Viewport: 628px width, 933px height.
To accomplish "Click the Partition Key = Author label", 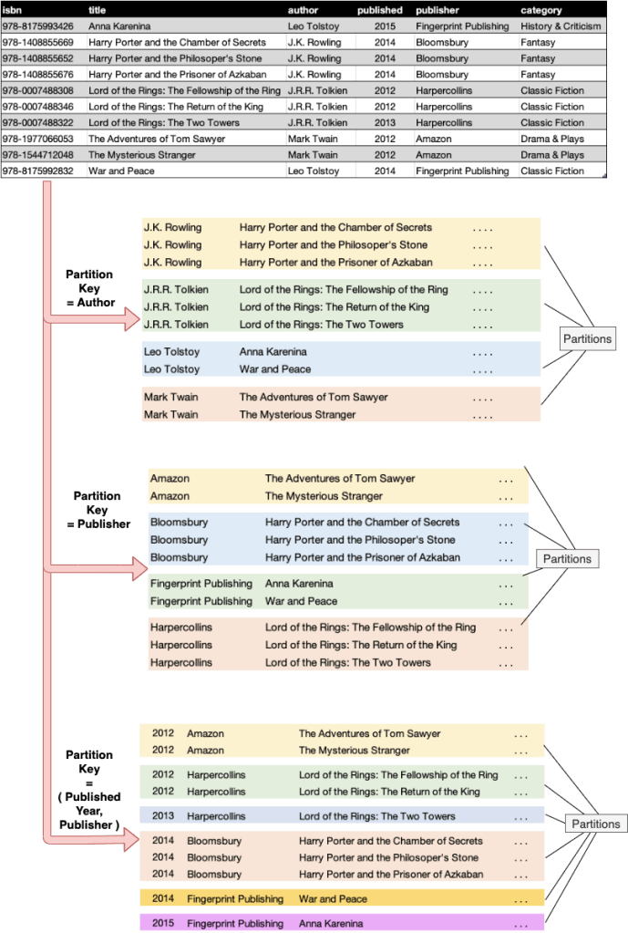I will [89, 288].
